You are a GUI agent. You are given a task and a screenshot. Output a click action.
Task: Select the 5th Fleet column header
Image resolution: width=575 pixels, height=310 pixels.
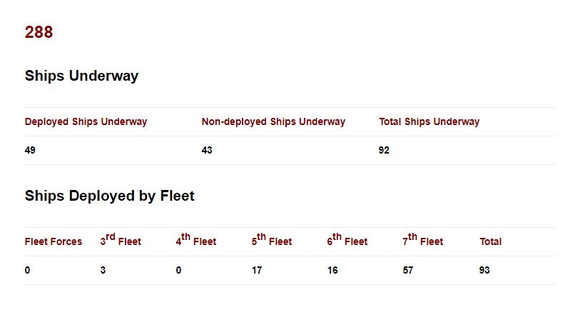(272, 241)
